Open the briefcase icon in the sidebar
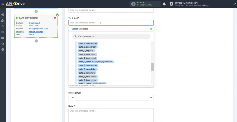 pos(3,32)
